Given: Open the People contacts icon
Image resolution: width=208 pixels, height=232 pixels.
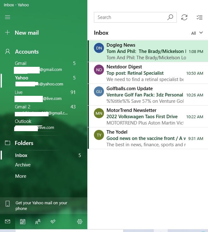Looking at the screenshot, I should 38,222.
